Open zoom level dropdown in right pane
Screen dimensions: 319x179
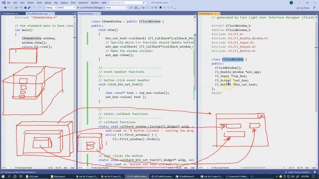point(203,168)
